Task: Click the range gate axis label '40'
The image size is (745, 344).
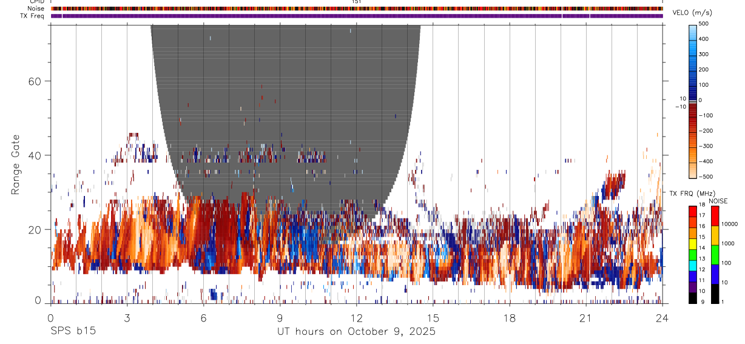Action: (35, 155)
